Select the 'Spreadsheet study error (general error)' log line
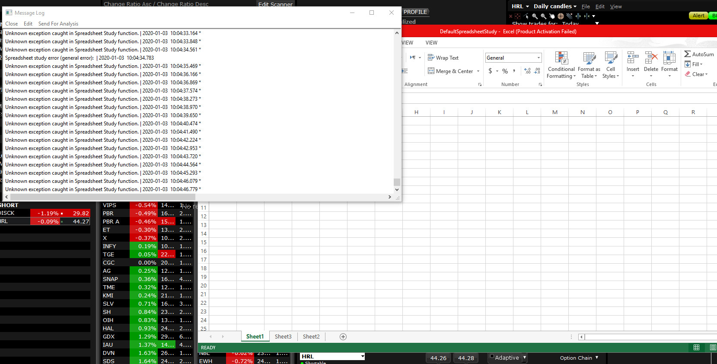Screen dimensions: 717x364 pos(79,58)
